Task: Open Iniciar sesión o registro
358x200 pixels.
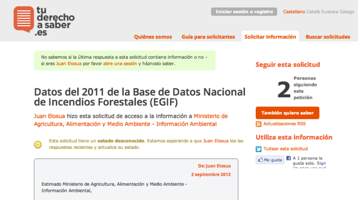Action: 244,12
